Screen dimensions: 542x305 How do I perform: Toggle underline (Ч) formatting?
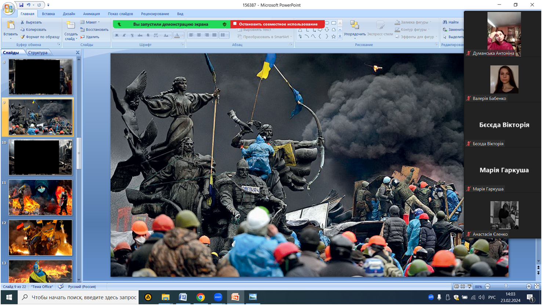click(132, 36)
